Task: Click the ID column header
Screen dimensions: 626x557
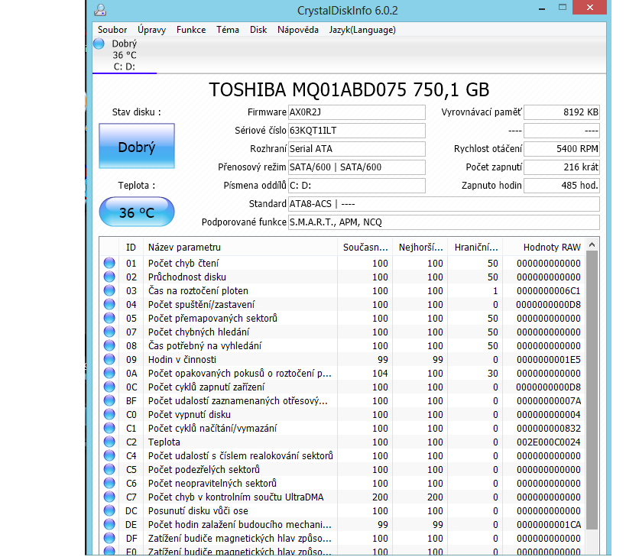Action: point(131,248)
